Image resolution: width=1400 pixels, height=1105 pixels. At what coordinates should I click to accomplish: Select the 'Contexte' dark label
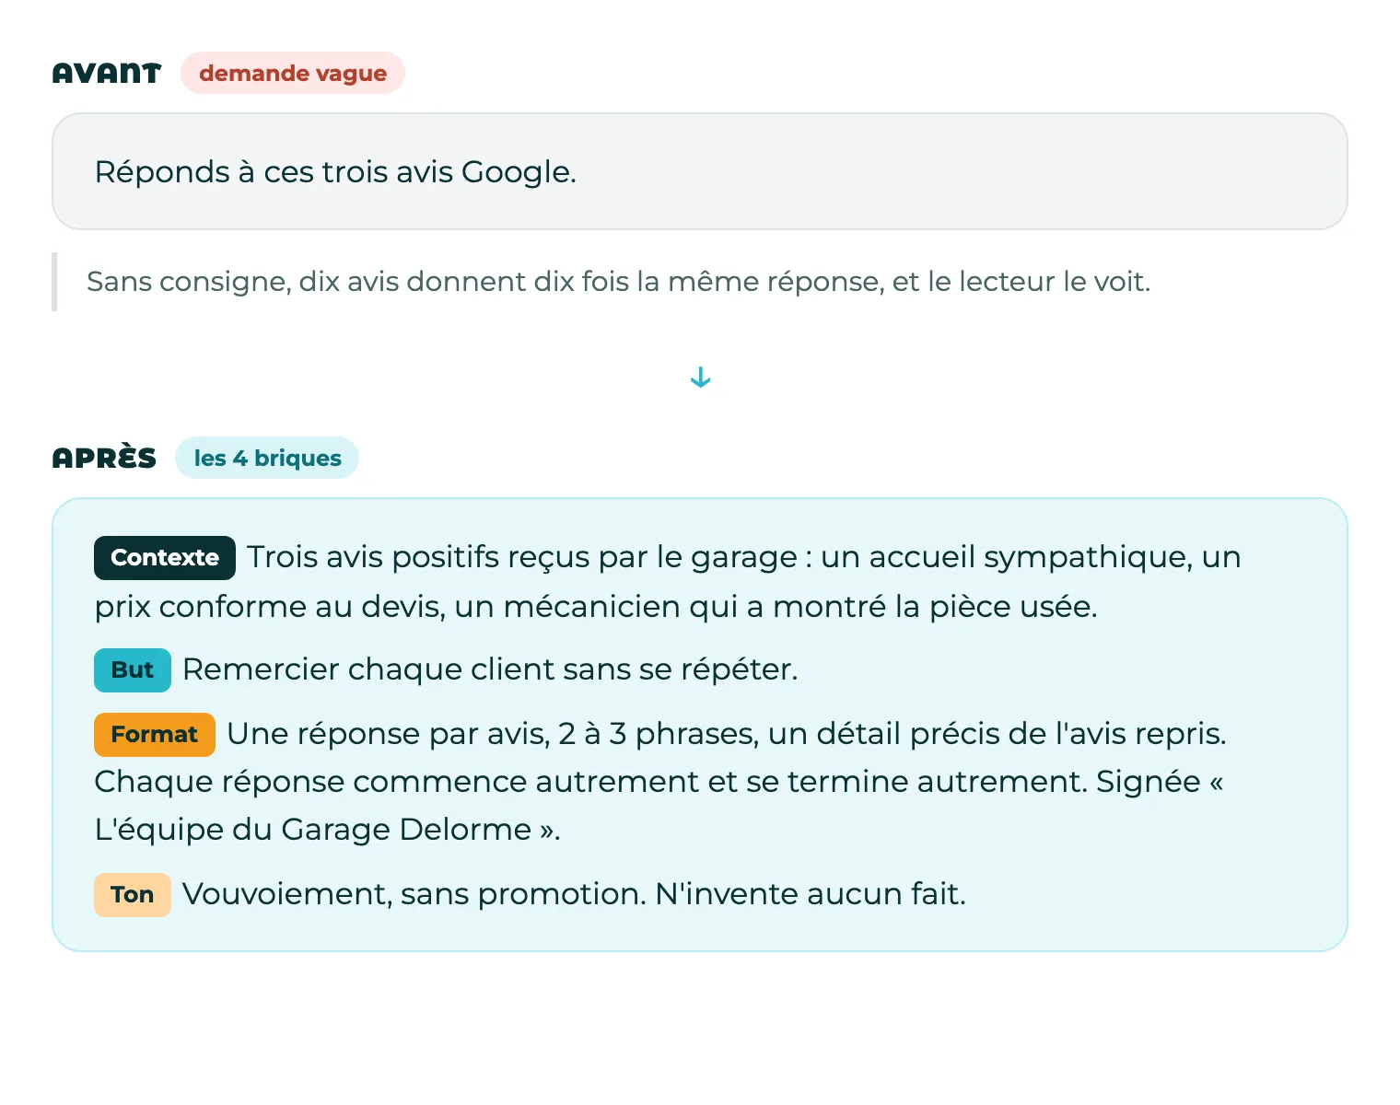(165, 557)
